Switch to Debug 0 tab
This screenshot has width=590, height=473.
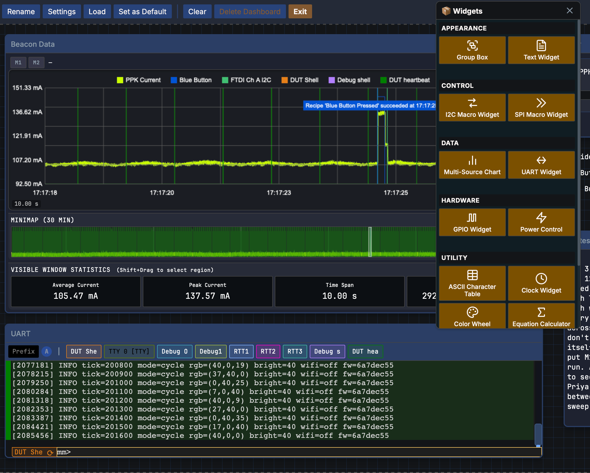tap(175, 351)
